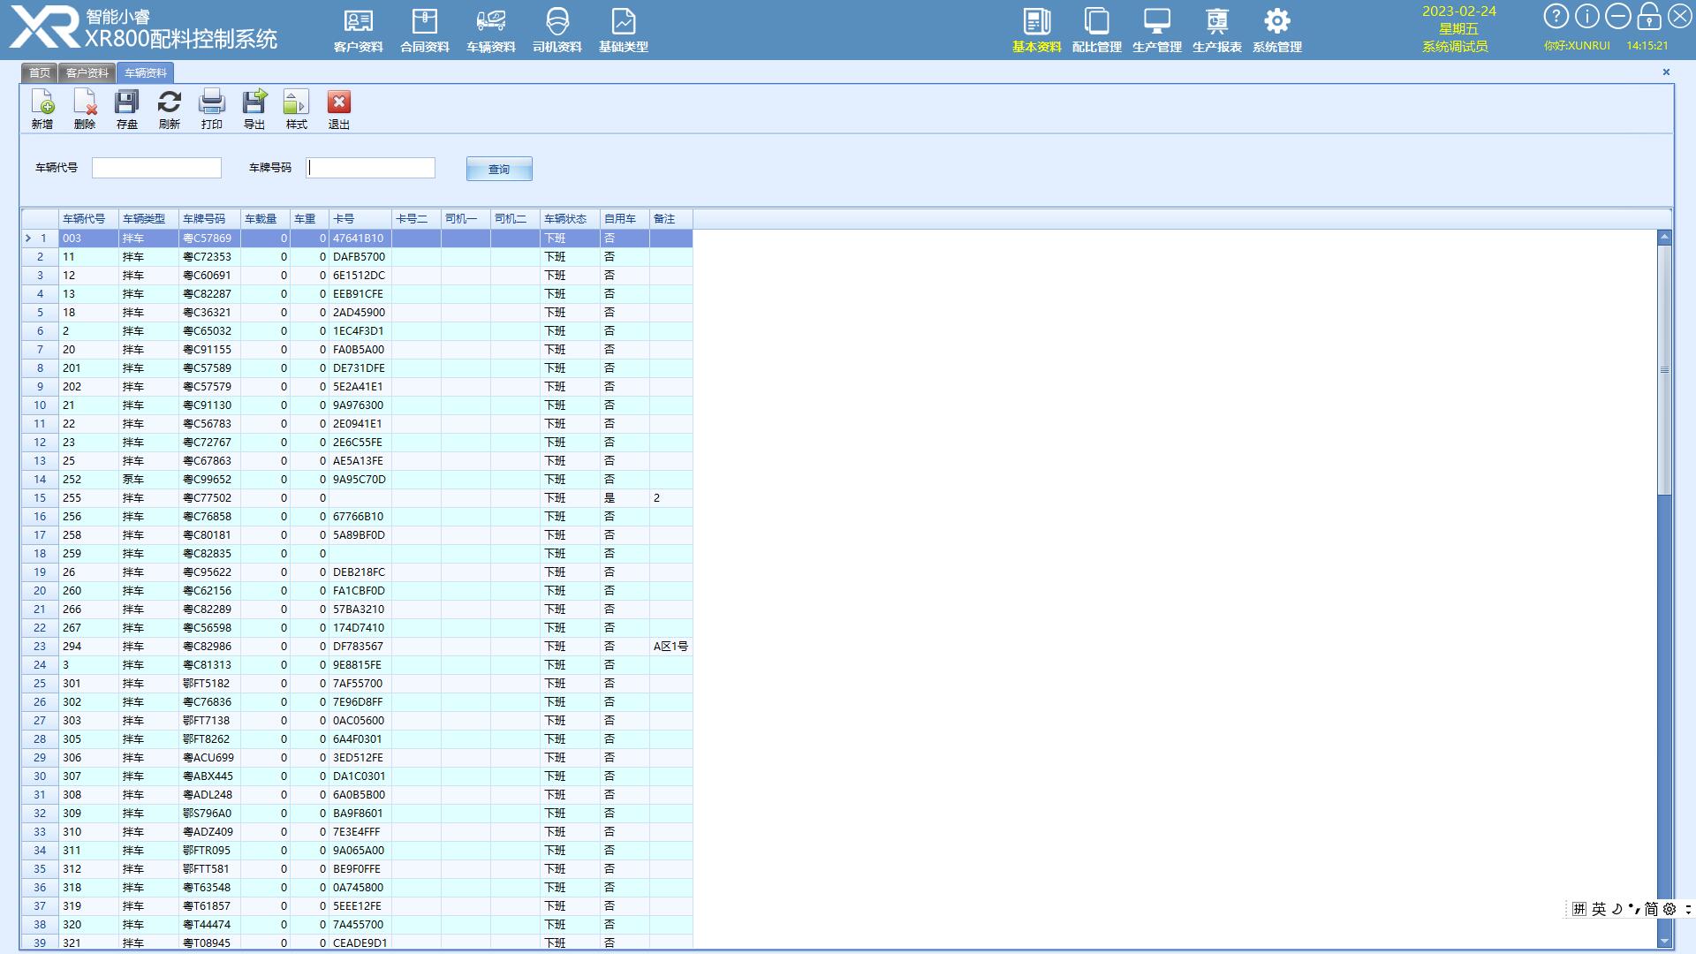Click IME 简 simplified toggle
The image size is (1696, 954).
tap(1650, 909)
